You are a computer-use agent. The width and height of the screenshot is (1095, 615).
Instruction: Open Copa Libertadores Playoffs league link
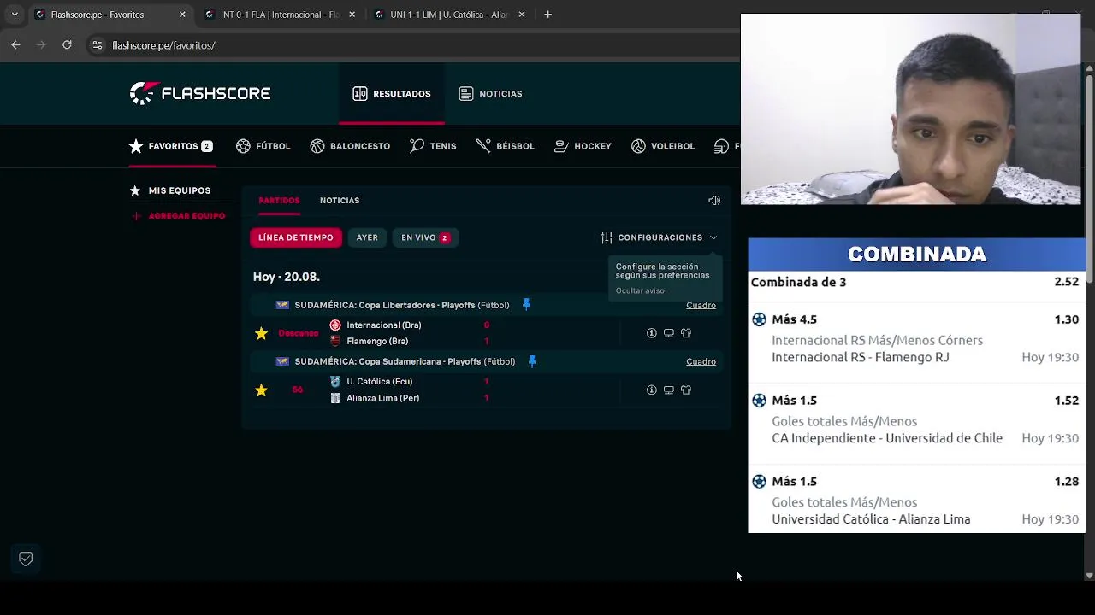[x=401, y=305]
